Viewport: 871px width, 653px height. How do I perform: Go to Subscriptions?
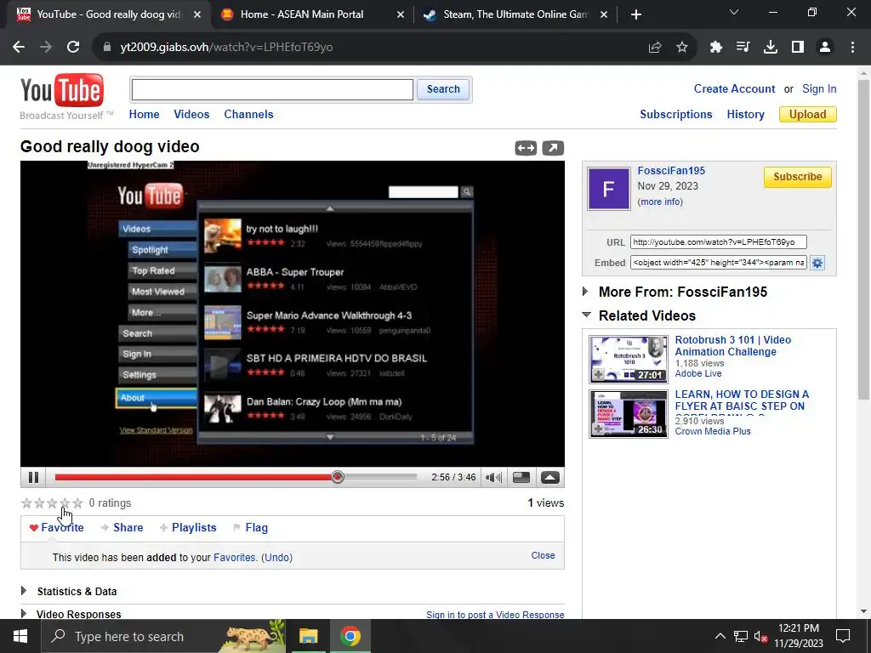click(676, 115)
